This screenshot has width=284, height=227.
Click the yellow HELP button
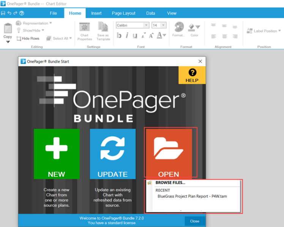pos(192,75)
